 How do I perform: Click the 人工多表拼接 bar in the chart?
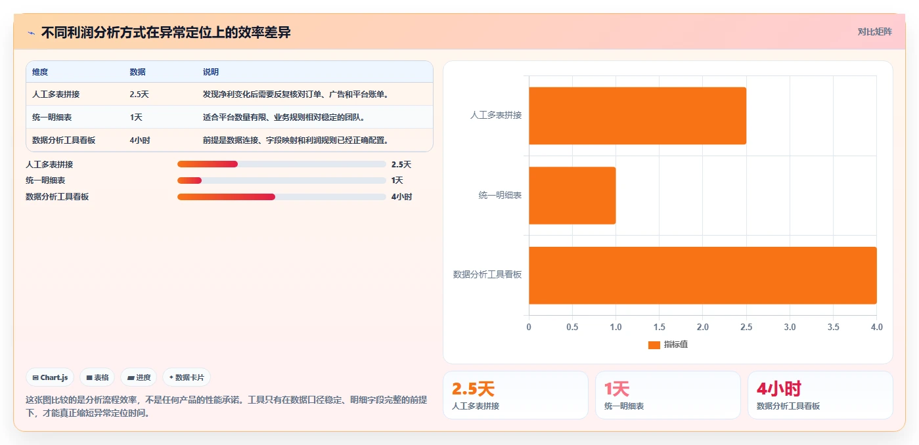637,116
